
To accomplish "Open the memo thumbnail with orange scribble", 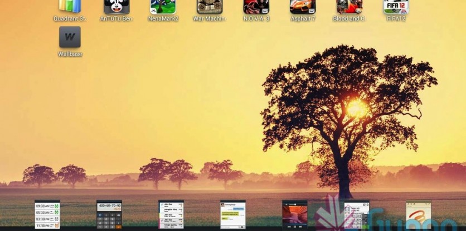I will [x=418, y=215].
